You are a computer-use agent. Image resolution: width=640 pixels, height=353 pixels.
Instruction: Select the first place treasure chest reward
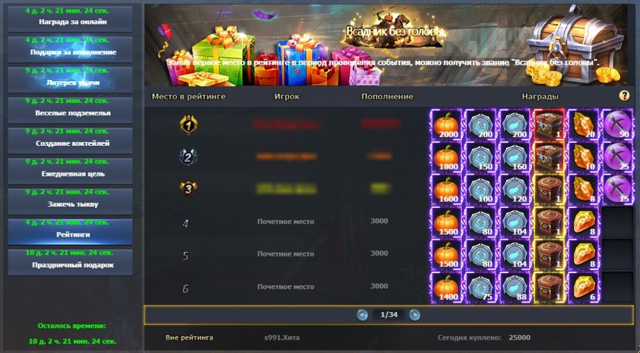click(x=549, y=125)
